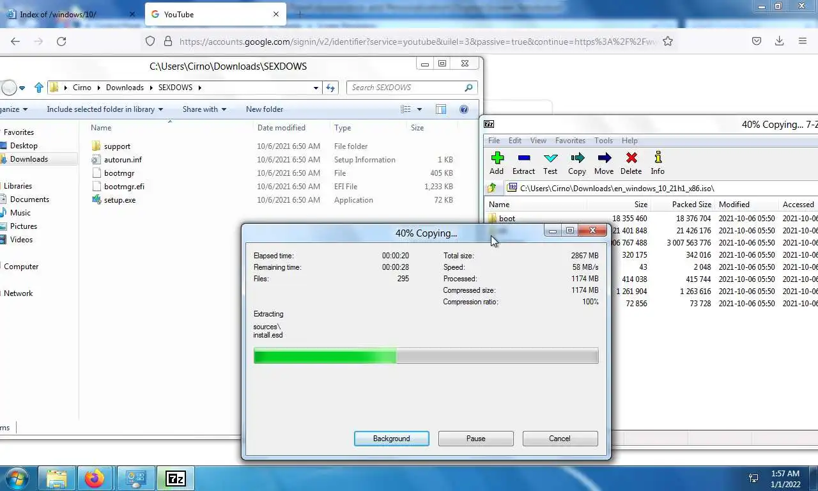
Task: Click the 7-Zip Copy toolbar icon
Action: coord(577,158)
